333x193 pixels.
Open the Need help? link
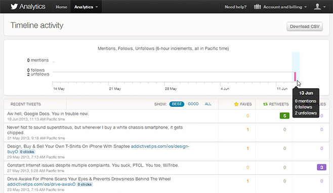coord(235,7)
